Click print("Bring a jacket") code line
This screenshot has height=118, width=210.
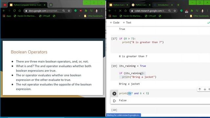point(139,77)
